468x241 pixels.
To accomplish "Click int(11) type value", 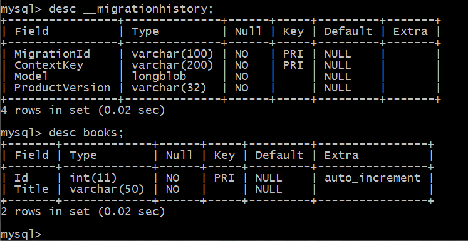I will 93,178.
